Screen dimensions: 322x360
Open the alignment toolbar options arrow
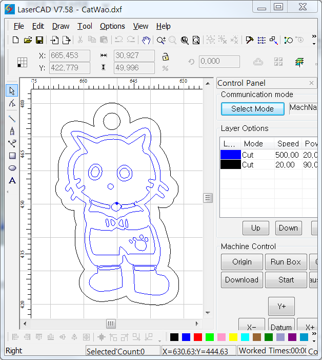pos(159,340)
